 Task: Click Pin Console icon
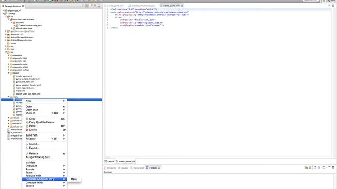[315, 167]
